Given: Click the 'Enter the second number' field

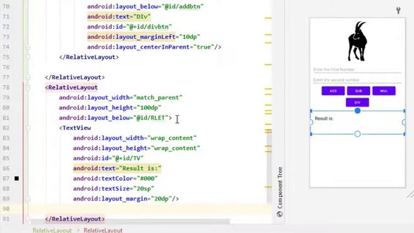Looking at the screenshot, I should (x=357, y=80).
